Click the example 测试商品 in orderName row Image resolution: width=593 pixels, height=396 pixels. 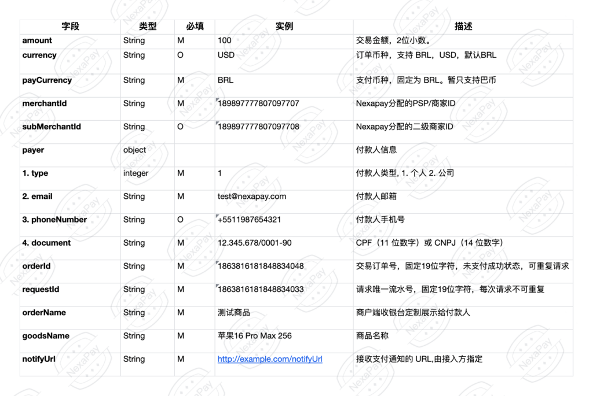coord(234,313)
